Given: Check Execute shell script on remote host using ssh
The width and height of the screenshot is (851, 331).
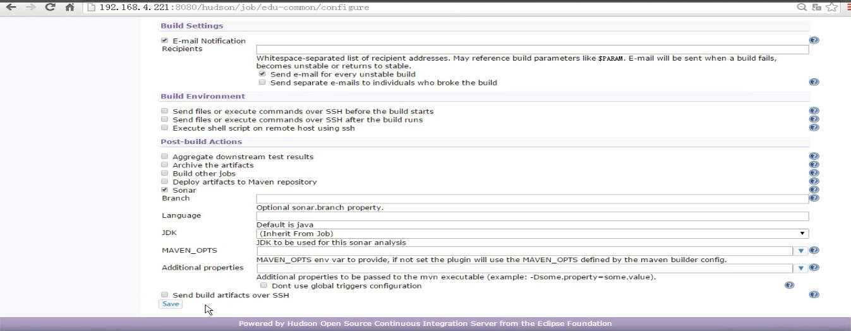Looking at the screenshot, I should tap(165, 128).
